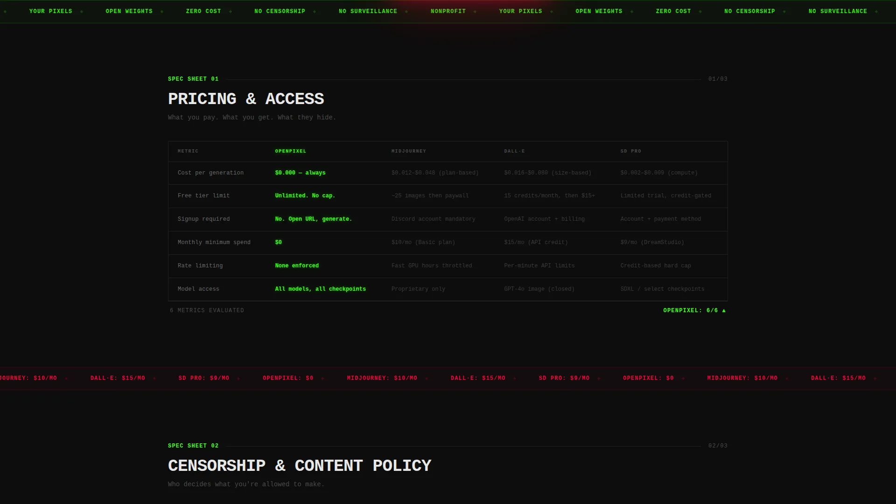Click the PRICING & ACCESS heading

pyautogui.click(x=246, y=99)
